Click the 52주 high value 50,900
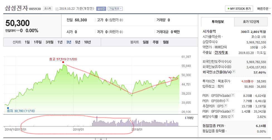 tap(249, 86)
